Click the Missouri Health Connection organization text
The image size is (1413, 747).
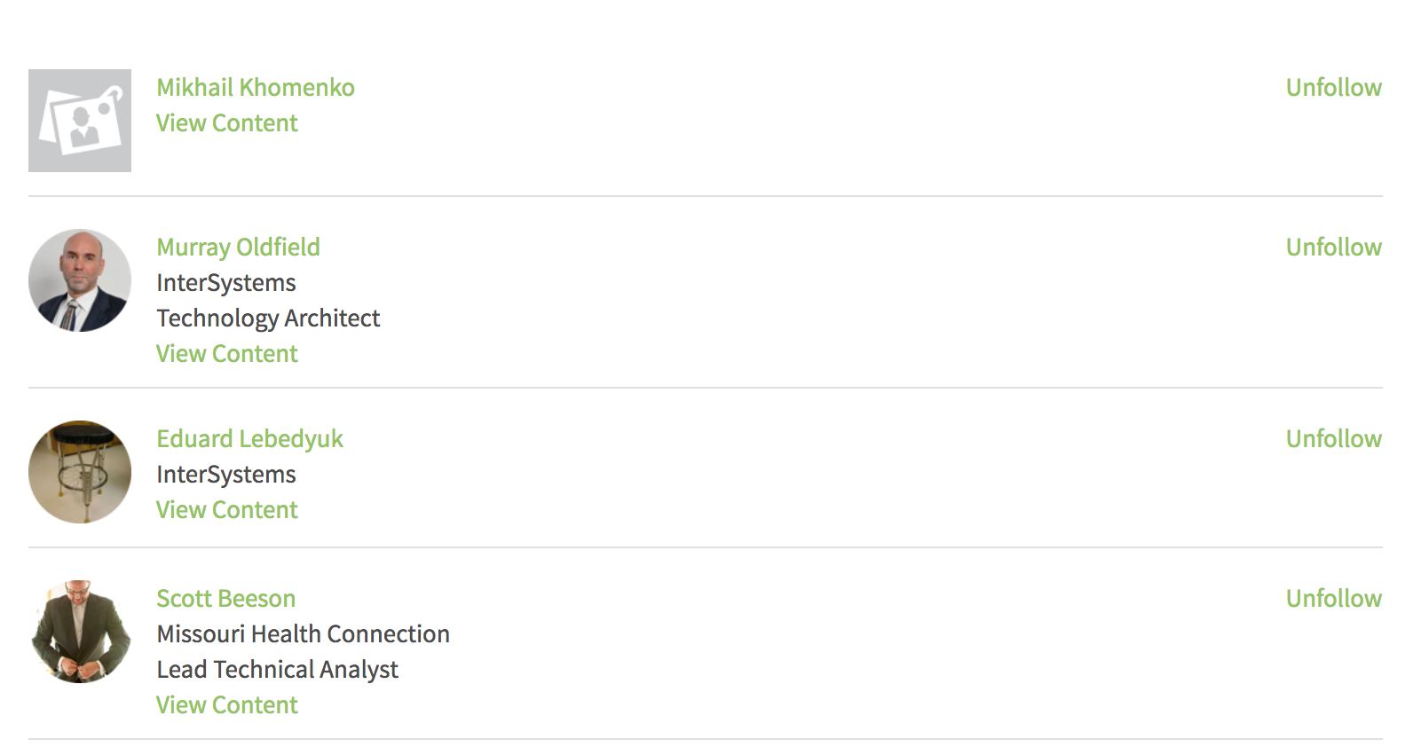(303, 633)
